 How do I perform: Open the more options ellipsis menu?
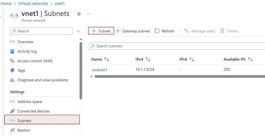point(89,13)
